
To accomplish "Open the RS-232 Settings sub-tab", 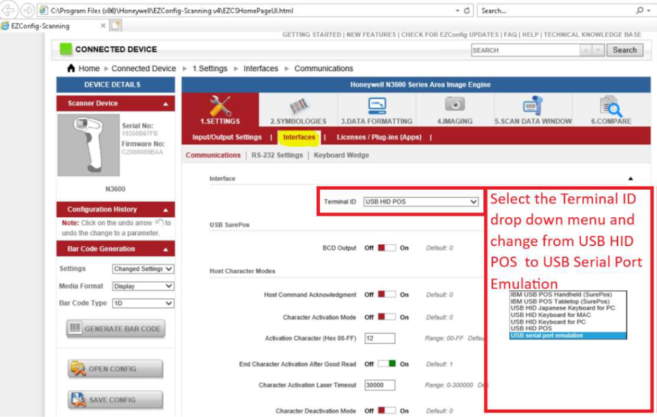I will [x=277, y=155].
